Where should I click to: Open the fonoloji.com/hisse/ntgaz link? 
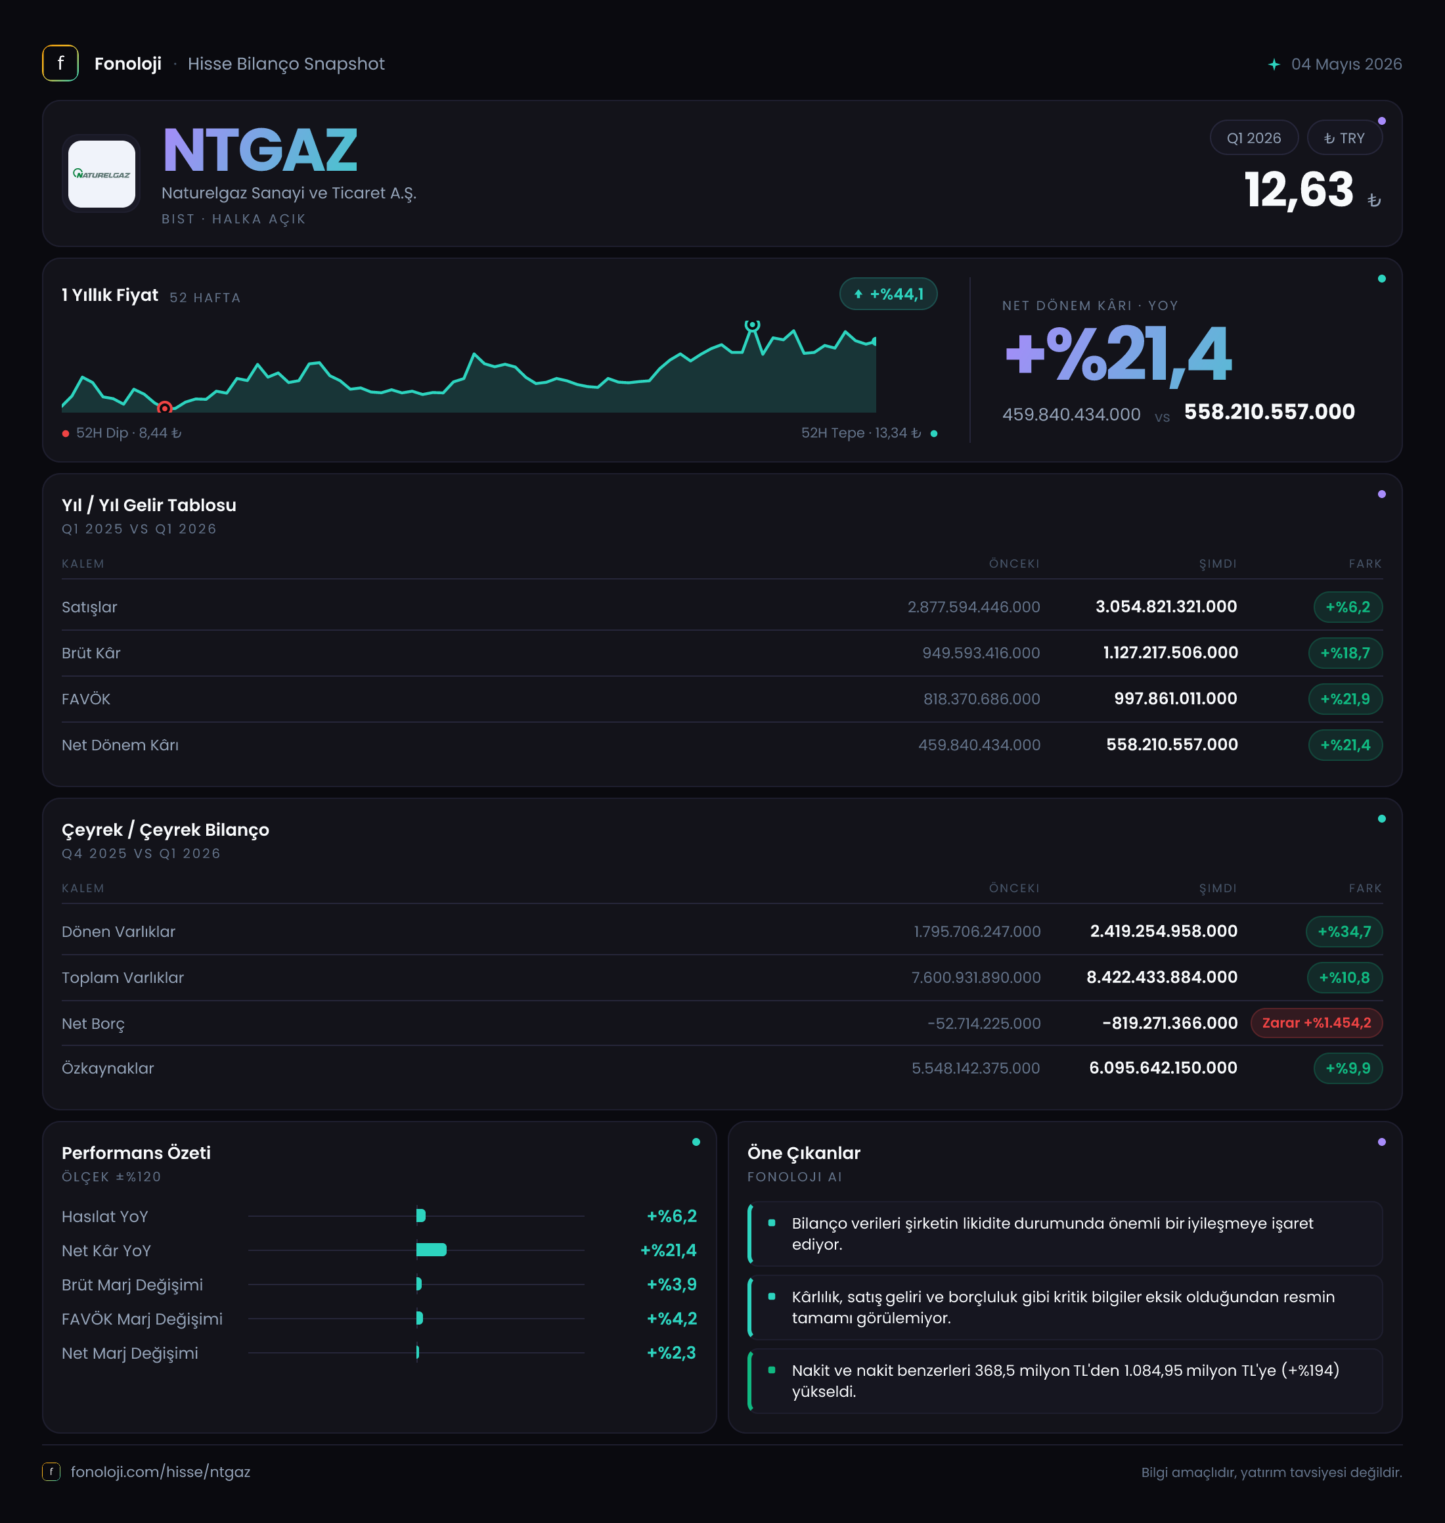click(x=160, y=1471)
